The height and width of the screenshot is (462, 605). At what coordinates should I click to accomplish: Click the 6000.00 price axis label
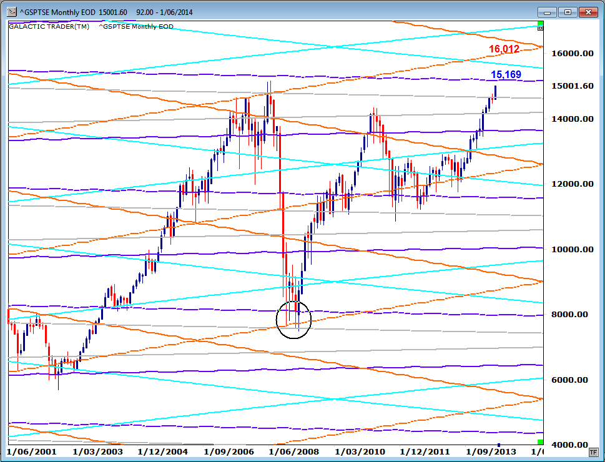[x=569, y=380]
